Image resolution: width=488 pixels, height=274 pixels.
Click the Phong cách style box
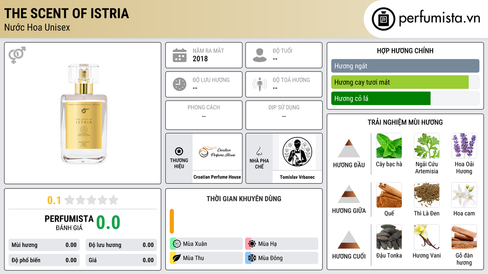click(204, 115)
